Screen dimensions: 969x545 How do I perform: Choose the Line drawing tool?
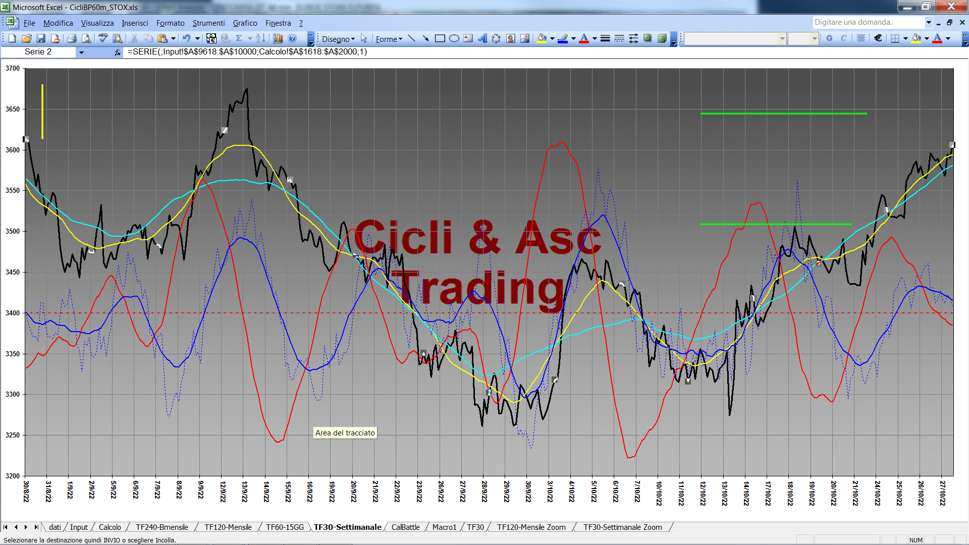[x=411, y=38]
